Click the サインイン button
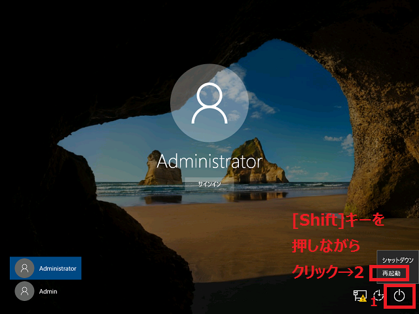Screen dimensions: 419x314 point(209,184)
